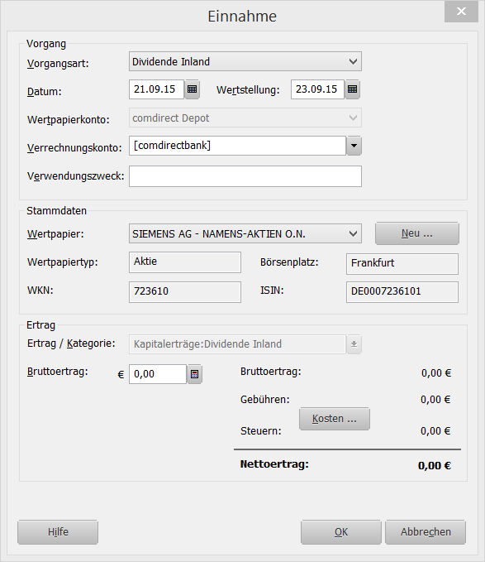Click the Einnahme dialog title
The height and width of the screenshot is (562, 485).
click(x=242, y=17)
